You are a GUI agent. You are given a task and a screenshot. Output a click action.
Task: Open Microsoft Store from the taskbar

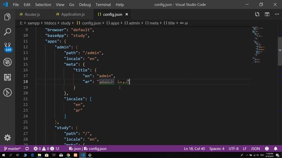pyautogui.click(x=47, y=155)
